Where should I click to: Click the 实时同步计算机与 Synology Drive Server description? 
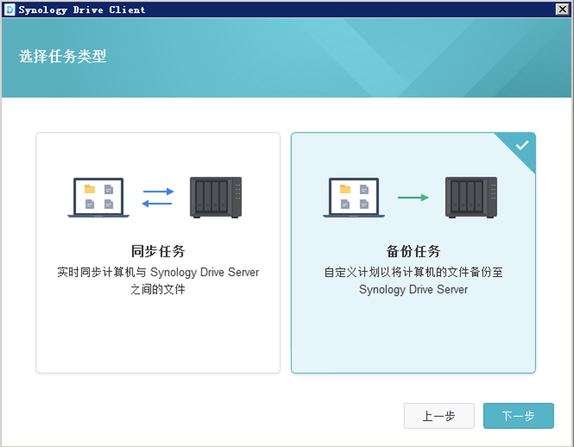(x=158, y=272)
